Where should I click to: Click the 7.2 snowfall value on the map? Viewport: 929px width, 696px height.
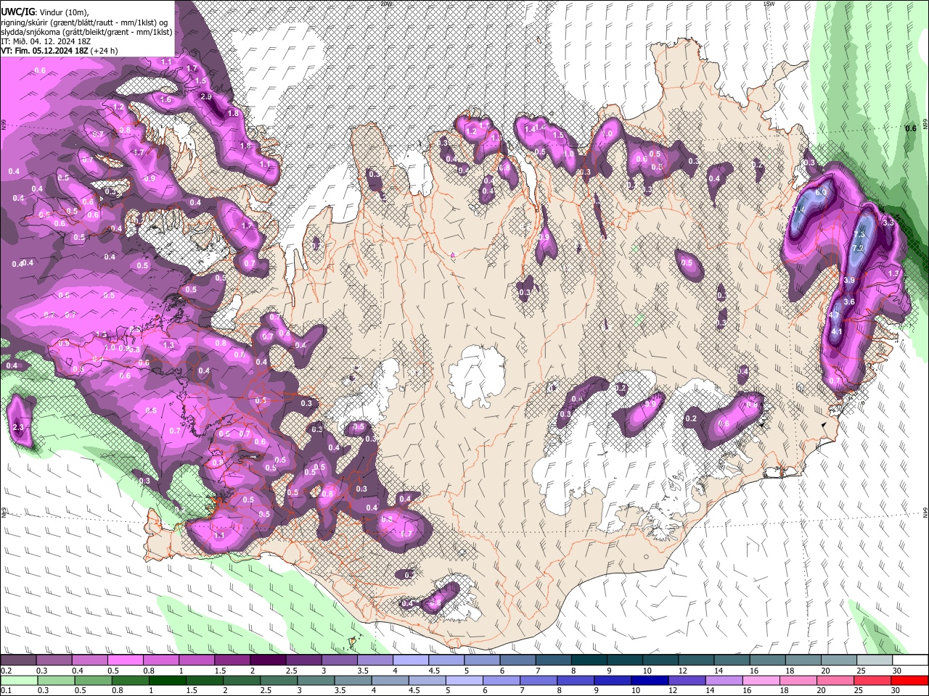[x=857, y=248]
